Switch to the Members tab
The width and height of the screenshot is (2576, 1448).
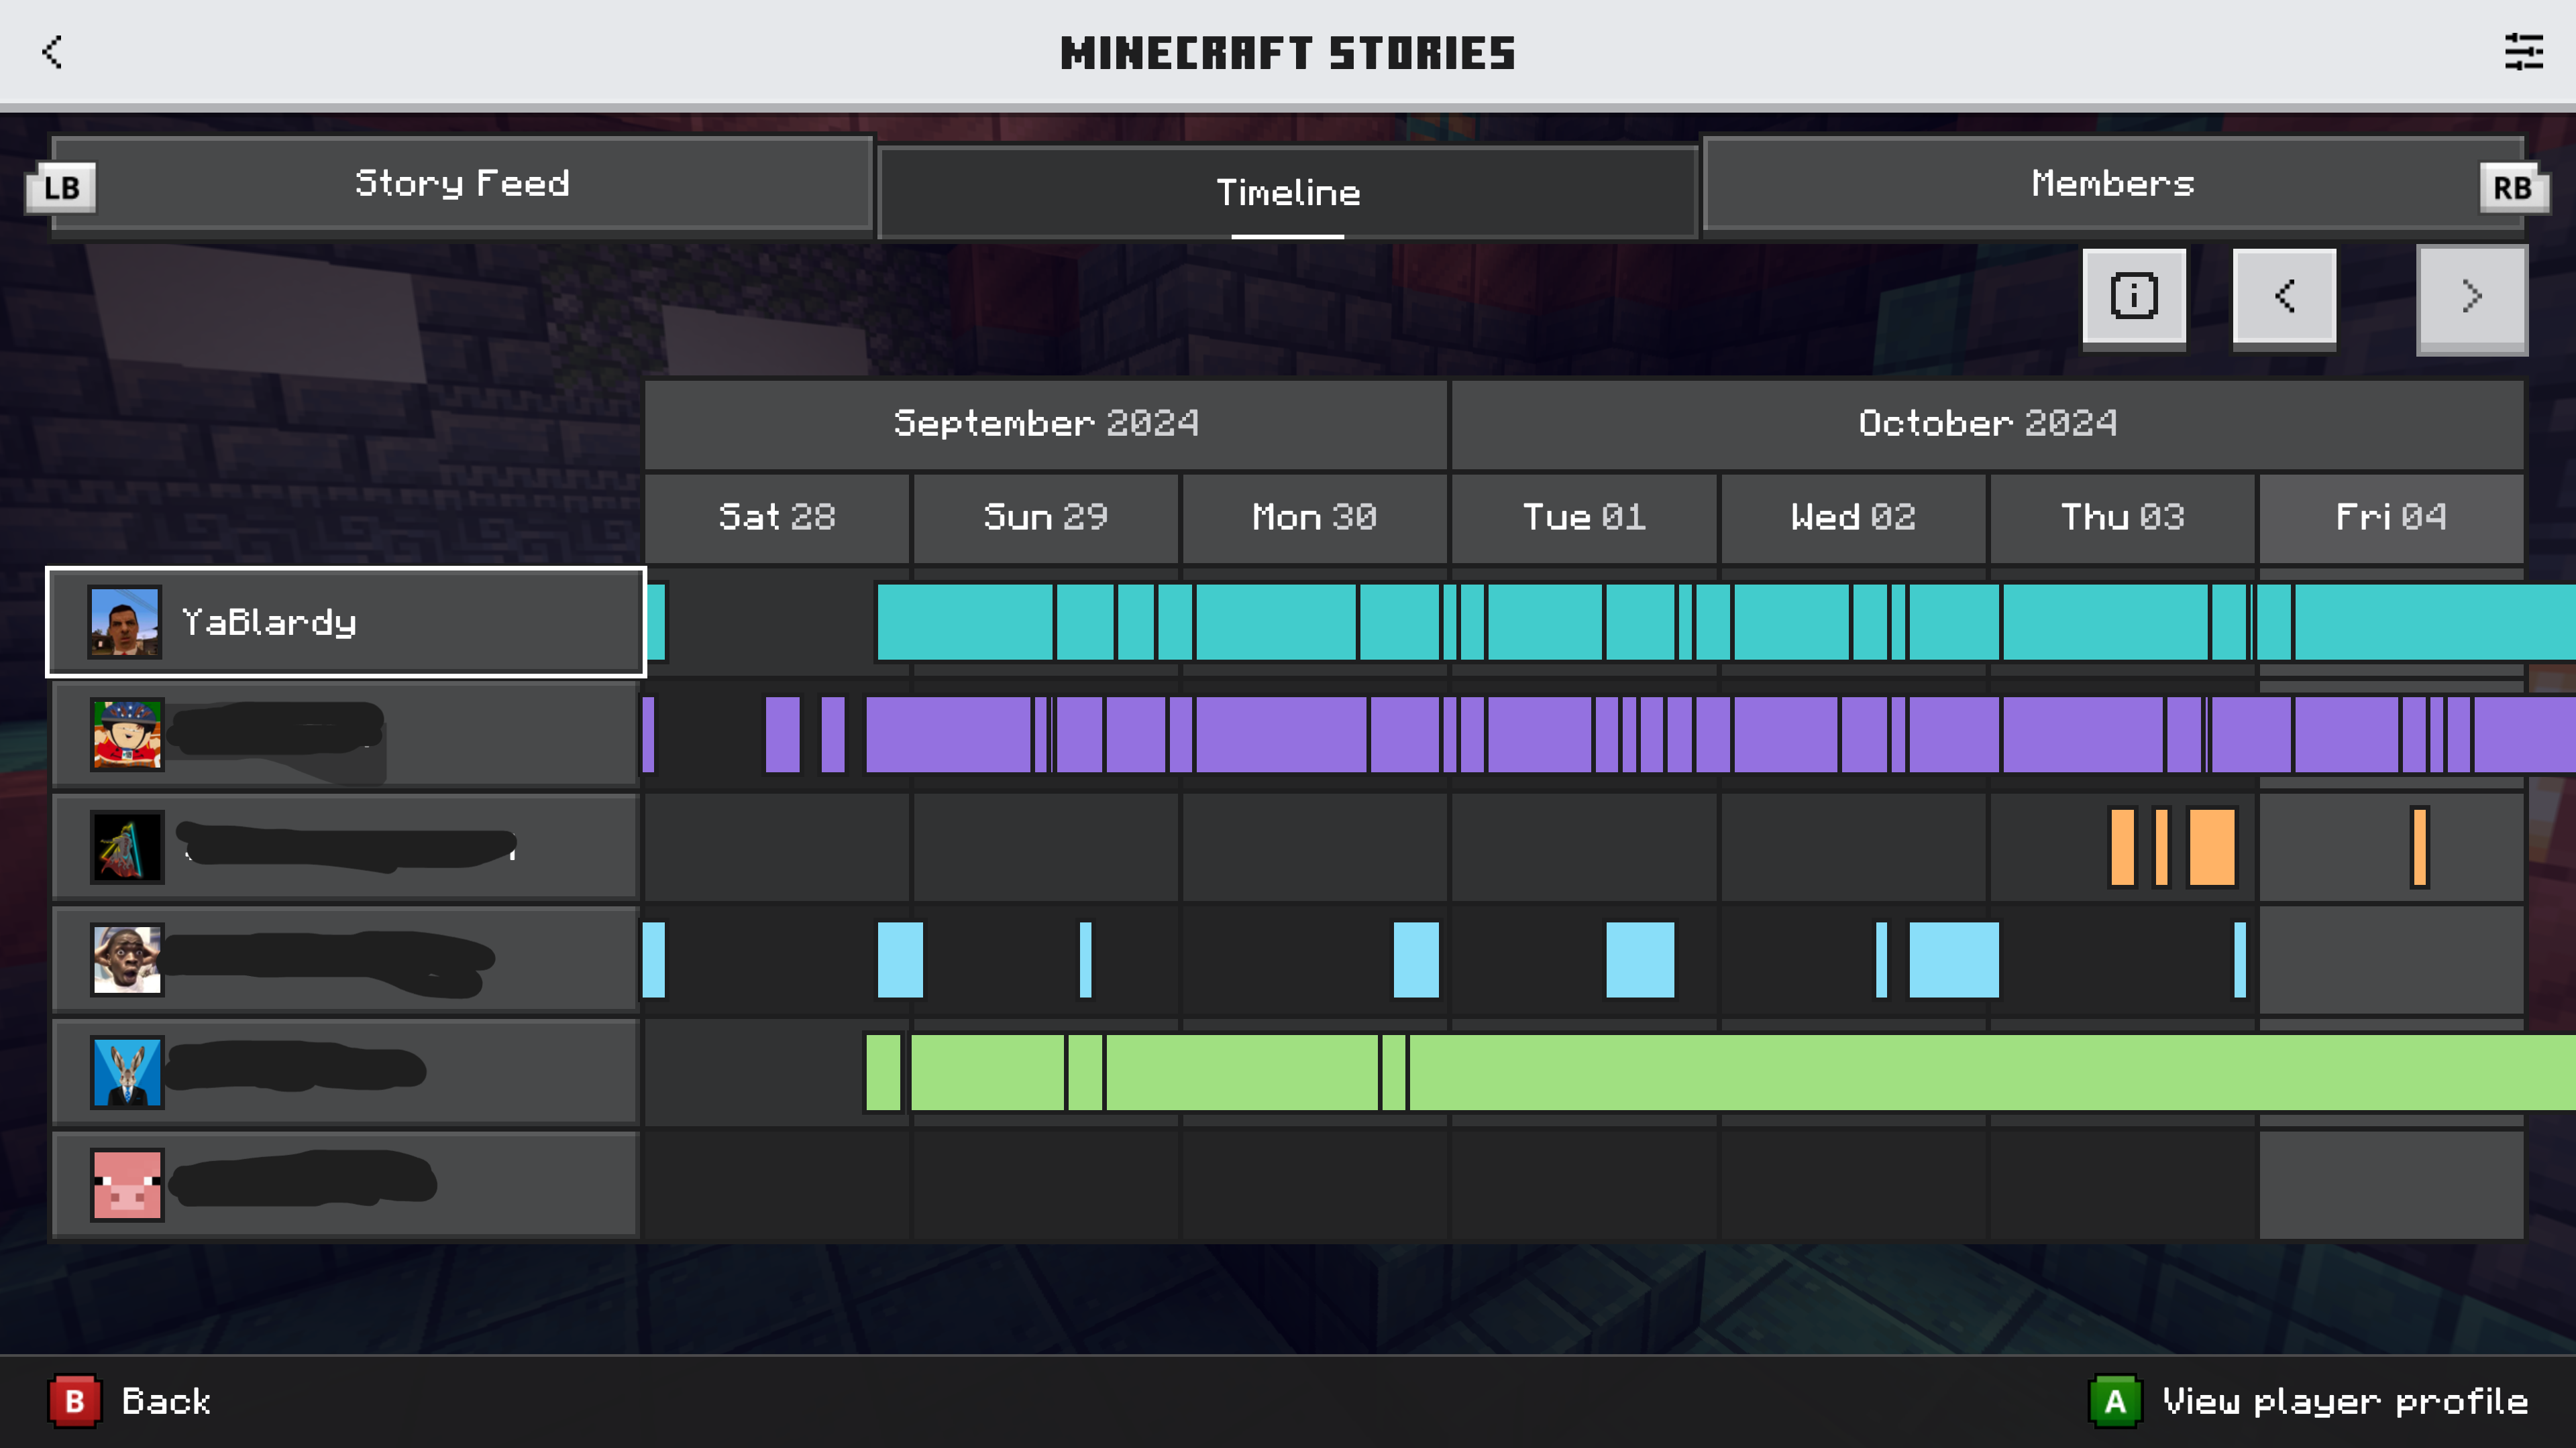[x=2112, y=184]
